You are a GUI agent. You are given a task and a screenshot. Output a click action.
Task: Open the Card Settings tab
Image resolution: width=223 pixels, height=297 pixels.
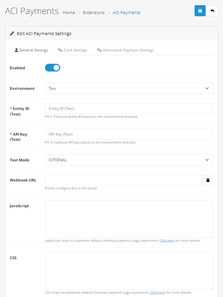click(73, 50)
